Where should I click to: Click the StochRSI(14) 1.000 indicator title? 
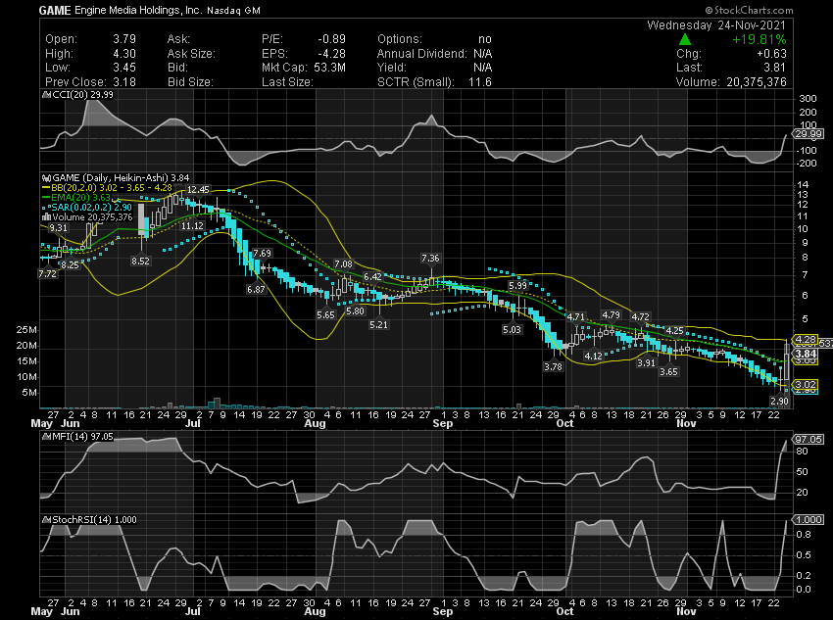[94, 520]
